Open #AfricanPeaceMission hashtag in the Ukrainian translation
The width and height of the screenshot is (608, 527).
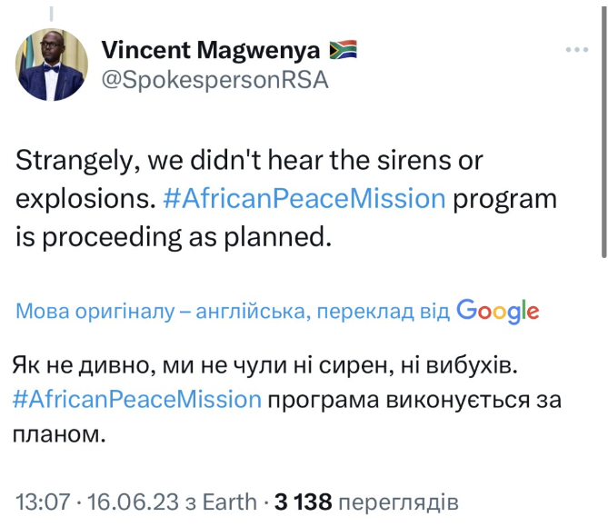[136, 397]
